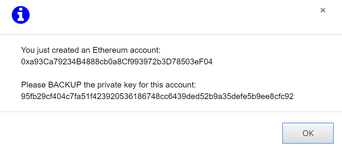The width and height of the screenshot is (342, 148).
Task: Select the private key starting with 95fb29cf
Action: (157, 96)
